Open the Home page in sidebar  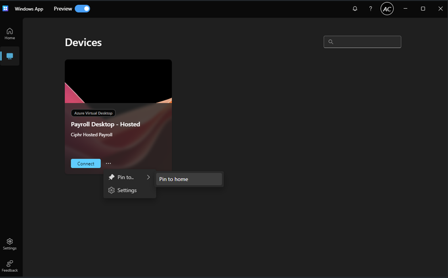click(10, 34)
